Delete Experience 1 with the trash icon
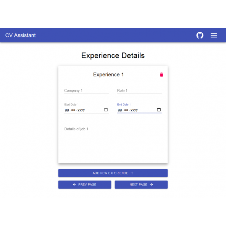Screen dimensions: 226x226 coord(161,75)
